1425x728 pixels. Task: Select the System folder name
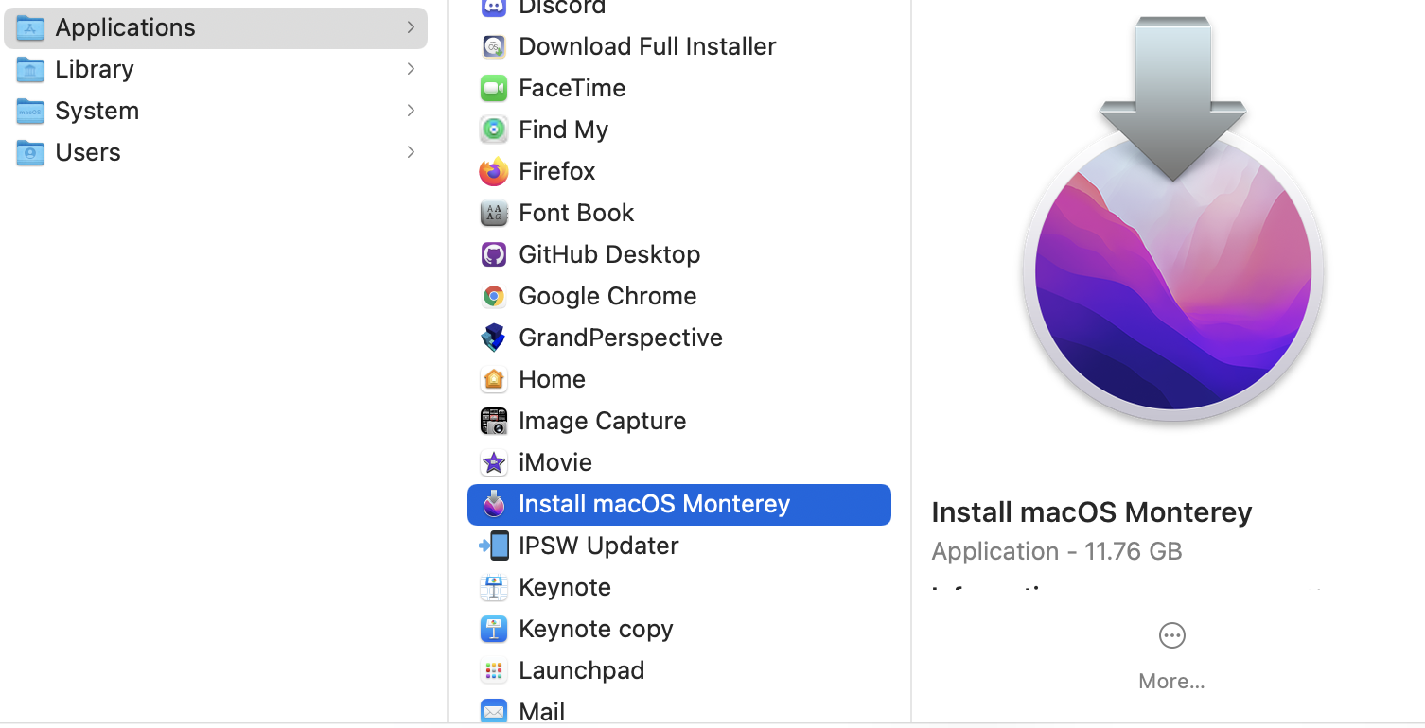click(x=97, y=111)
